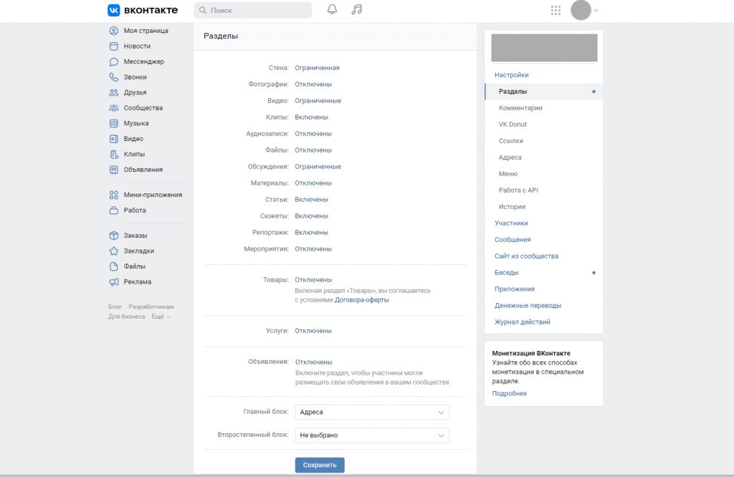Click the Работа briefcase icon
This screenshot has width=734, height=477.
(114, 211)
